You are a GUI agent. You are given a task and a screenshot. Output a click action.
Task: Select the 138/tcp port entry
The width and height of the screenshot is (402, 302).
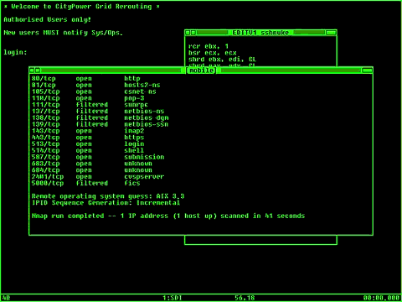point(45,117)
